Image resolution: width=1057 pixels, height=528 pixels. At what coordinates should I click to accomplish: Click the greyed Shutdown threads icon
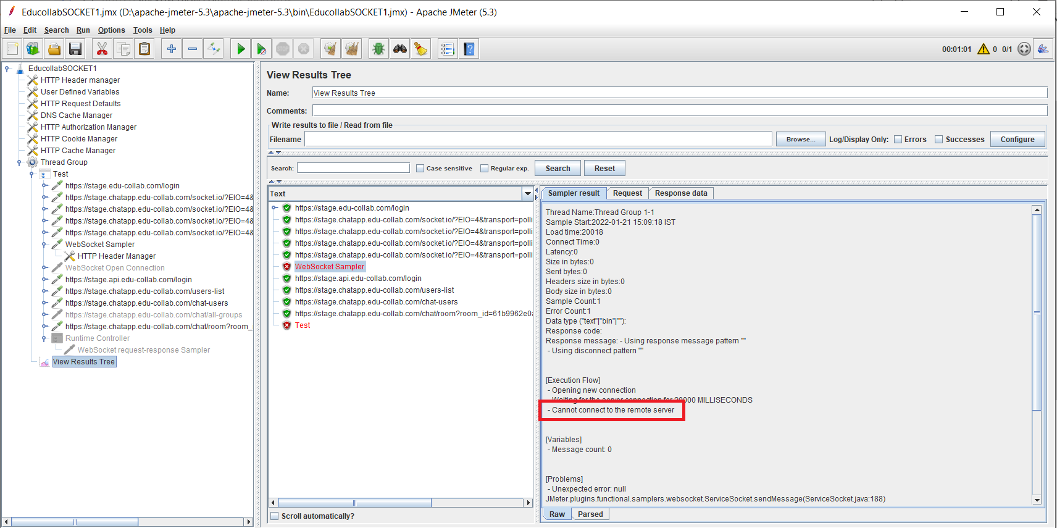click(x=304, y=49)
